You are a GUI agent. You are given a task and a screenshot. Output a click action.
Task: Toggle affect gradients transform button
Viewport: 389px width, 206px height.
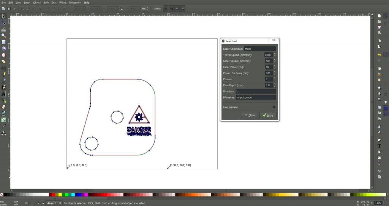177,9
